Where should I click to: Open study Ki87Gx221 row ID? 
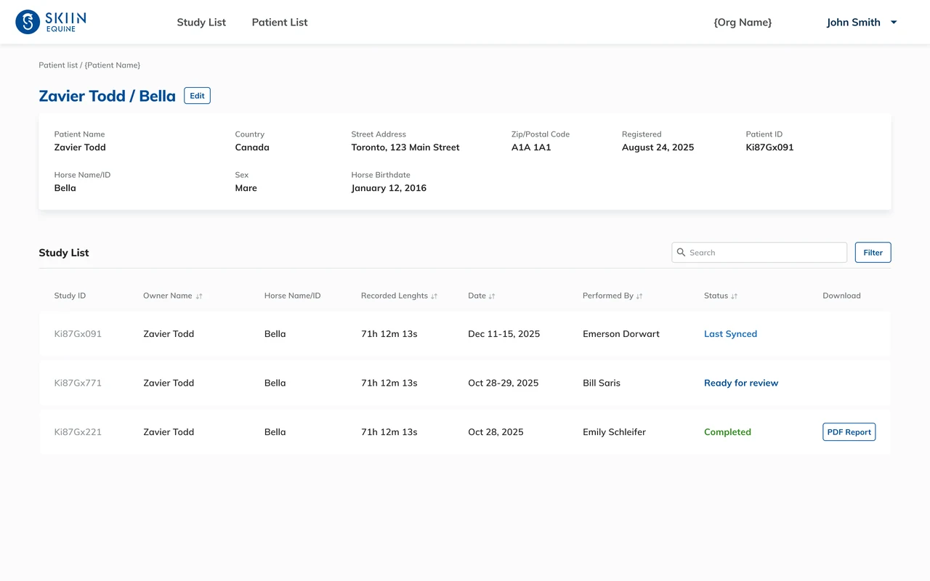coord(78,432)
